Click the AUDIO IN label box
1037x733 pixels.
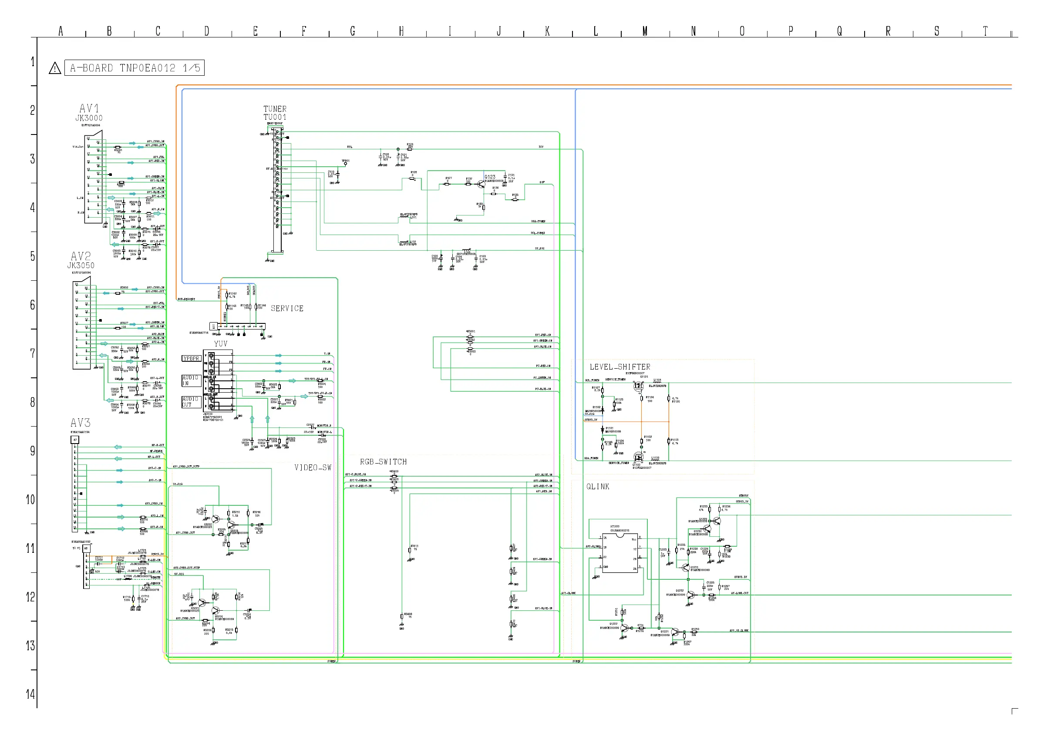pyautogui.click(x=191, y=380)
